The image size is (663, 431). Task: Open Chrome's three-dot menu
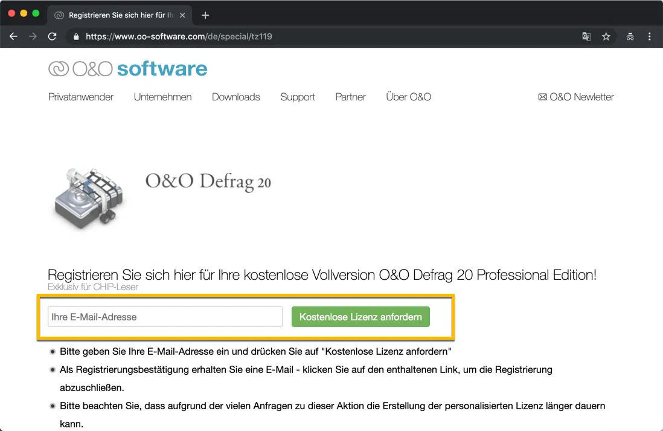[x=650, y=36]
